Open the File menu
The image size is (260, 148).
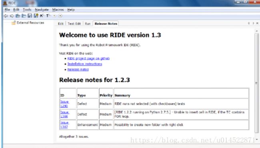(x=7, y=10)
